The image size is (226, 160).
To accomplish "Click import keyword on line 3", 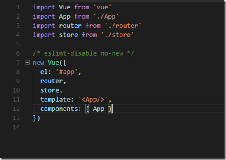I will click(x=44, y=26).
